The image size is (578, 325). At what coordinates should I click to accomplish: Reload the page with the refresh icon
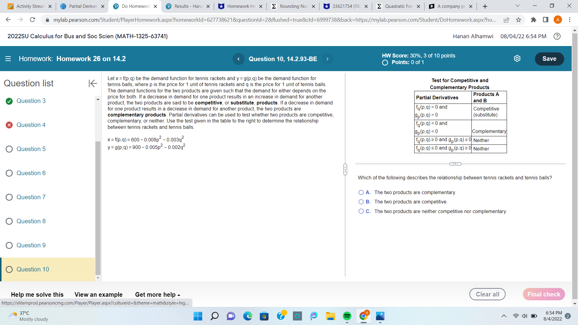click(x=33, y=20)
